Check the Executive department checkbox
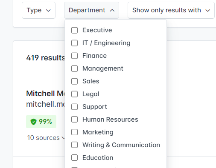Viewport: 216px width, 168px height. (74, 30)
